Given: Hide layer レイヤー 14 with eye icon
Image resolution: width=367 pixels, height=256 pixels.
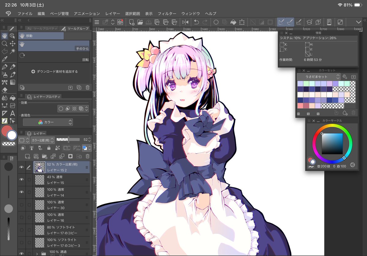Looking at the screenshot, I should point(21,192).
